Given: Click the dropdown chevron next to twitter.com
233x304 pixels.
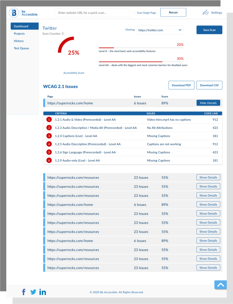Looking at the screenshot, I should coord(180,30).
